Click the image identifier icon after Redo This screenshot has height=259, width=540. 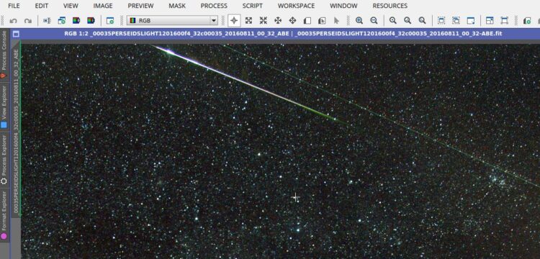[47, 21]
